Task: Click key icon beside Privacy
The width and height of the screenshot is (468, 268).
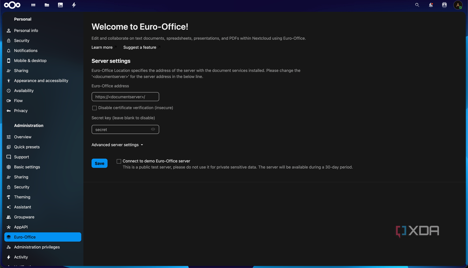Action: coord(8,111)
